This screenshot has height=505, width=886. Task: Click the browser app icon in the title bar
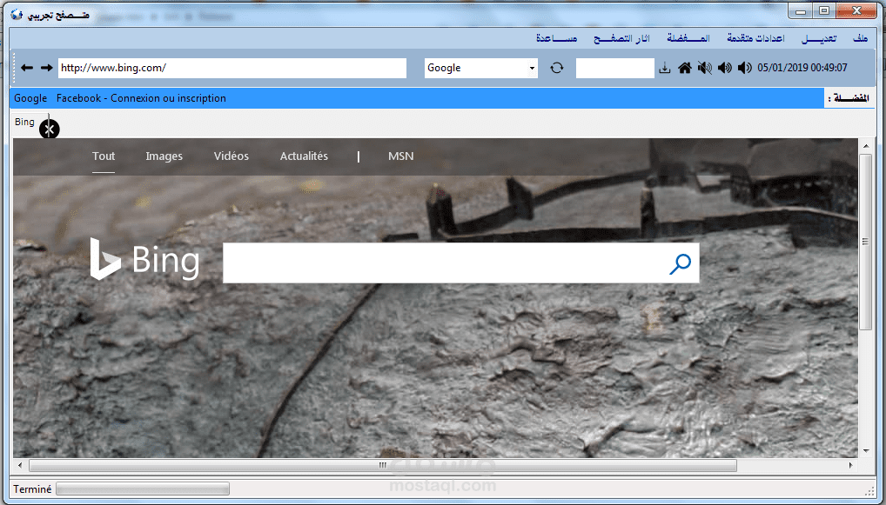tap(17, 14)
